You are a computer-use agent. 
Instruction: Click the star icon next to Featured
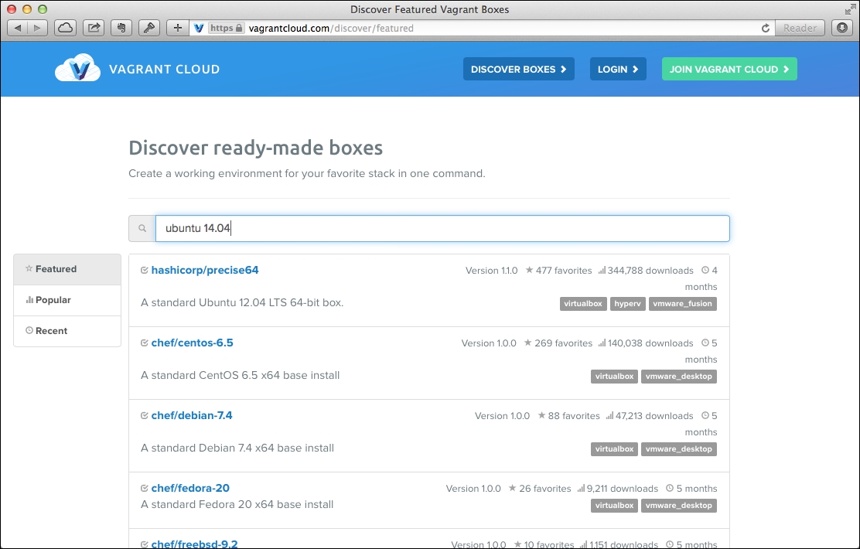click(29, 269)
